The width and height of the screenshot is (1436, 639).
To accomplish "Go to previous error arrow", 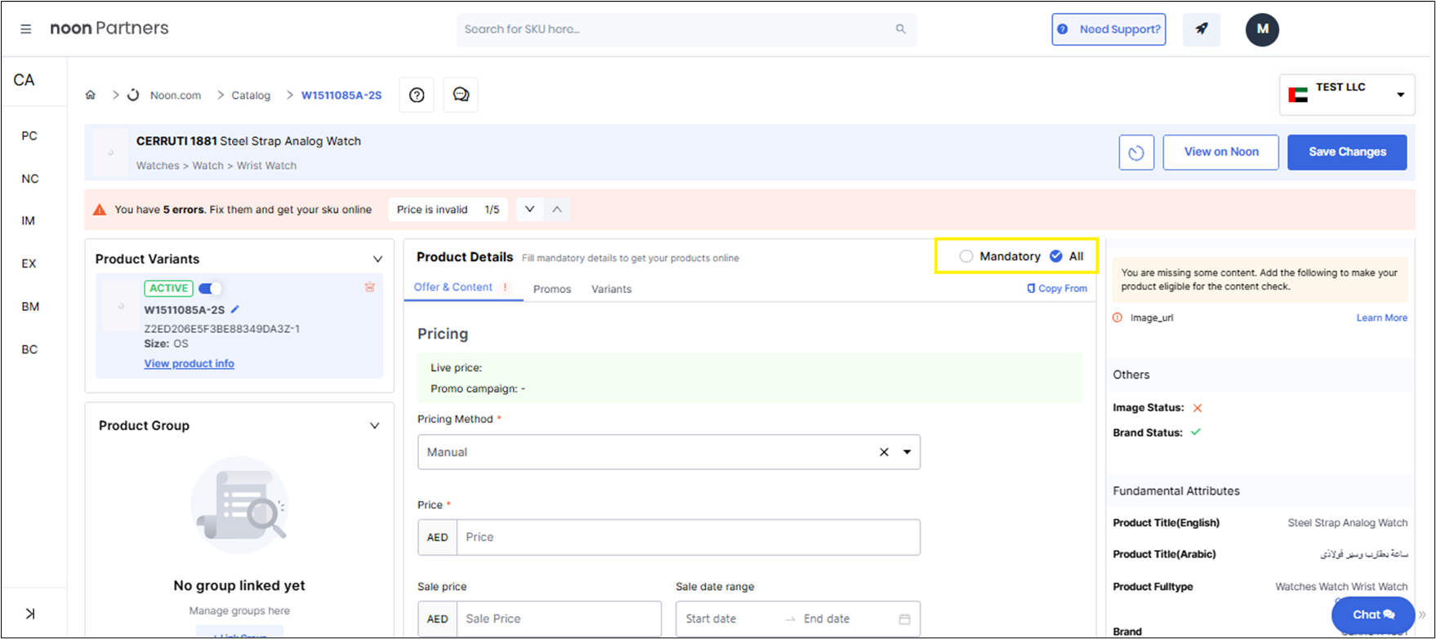I will tap(557, 210).
